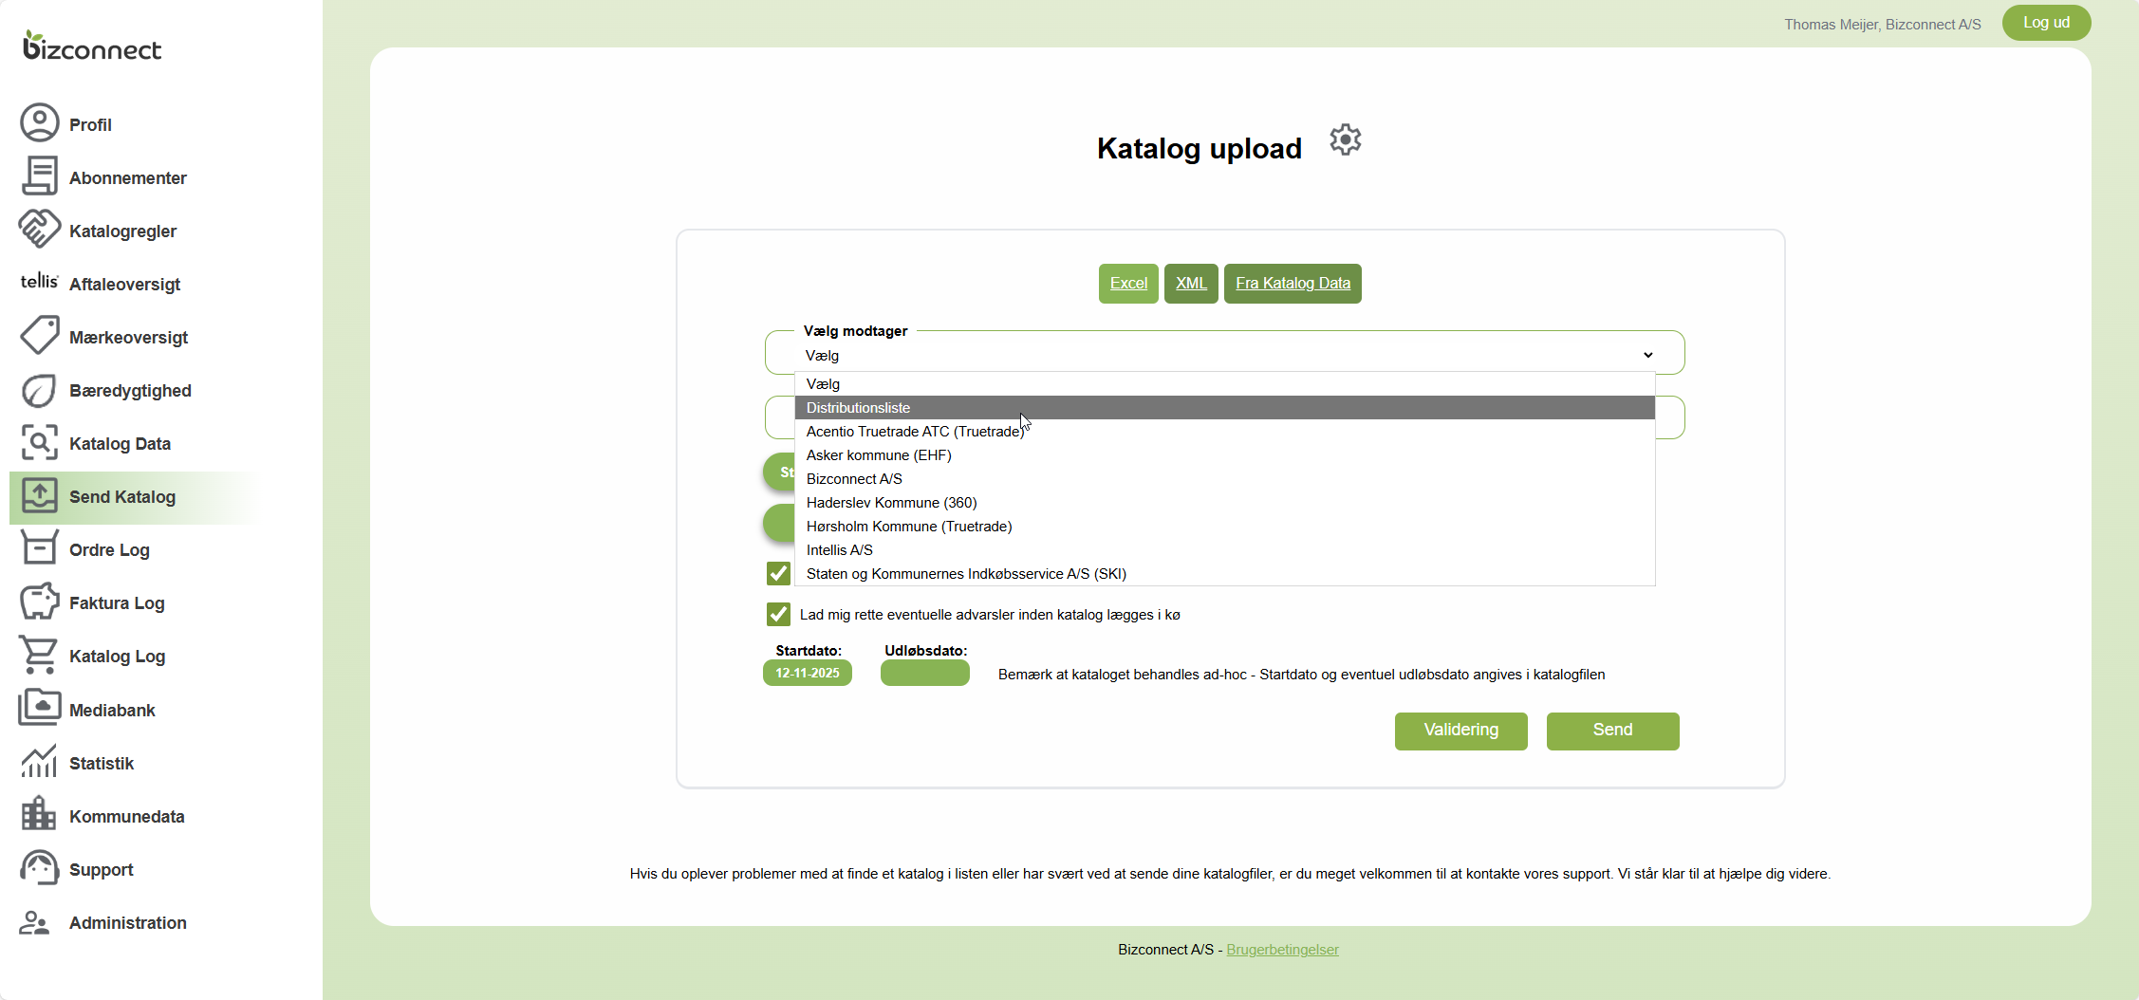Click the Statistik chart icon
The image size is (2139, 1000).
[x=40, y=761]
